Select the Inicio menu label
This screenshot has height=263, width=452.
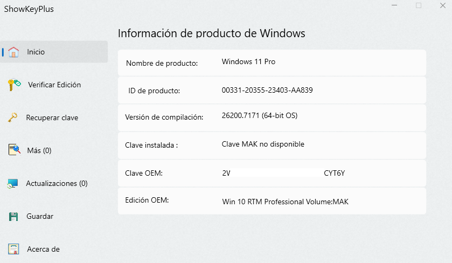pos(36,52)
